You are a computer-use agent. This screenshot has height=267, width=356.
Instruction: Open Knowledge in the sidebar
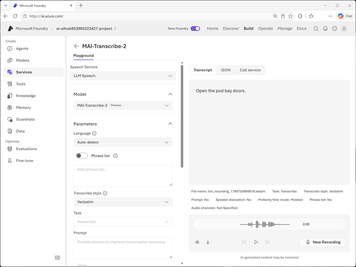[x=34, y=96]
